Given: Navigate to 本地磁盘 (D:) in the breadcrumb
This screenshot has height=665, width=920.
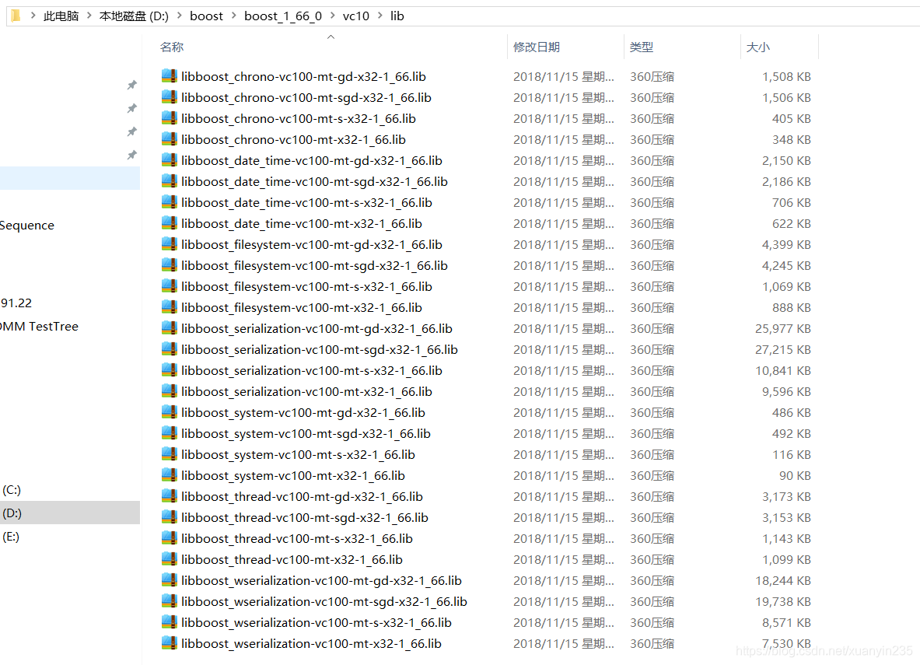Looking at the screenshot, I should click(134, 16).
